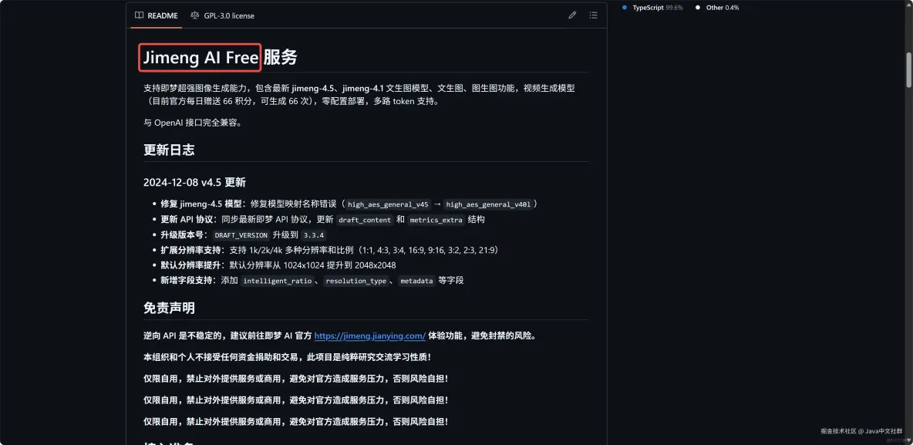Select the intelligent_ratio code label
Screen dimensions: 913x445
click(277, 281)
